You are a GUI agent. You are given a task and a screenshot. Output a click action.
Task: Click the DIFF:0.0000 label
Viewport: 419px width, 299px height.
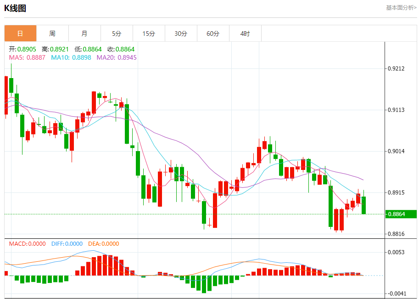[x=67, y=243]
